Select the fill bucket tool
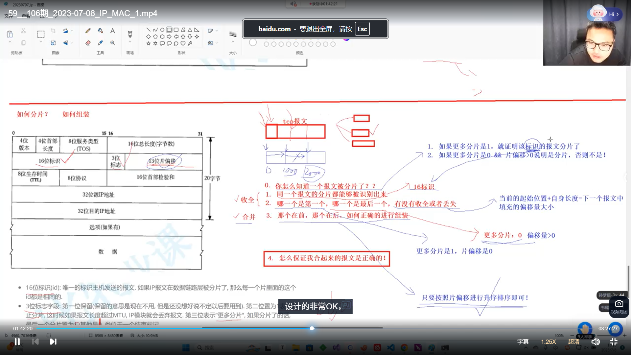 (x=100, y=31)
